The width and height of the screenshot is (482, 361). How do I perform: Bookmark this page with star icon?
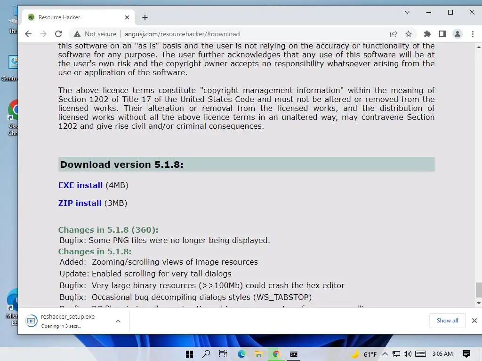(x=409, y=34)
